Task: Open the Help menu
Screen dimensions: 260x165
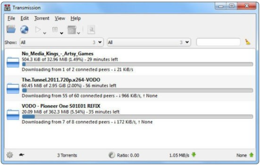Action: [x=76, y=18]
